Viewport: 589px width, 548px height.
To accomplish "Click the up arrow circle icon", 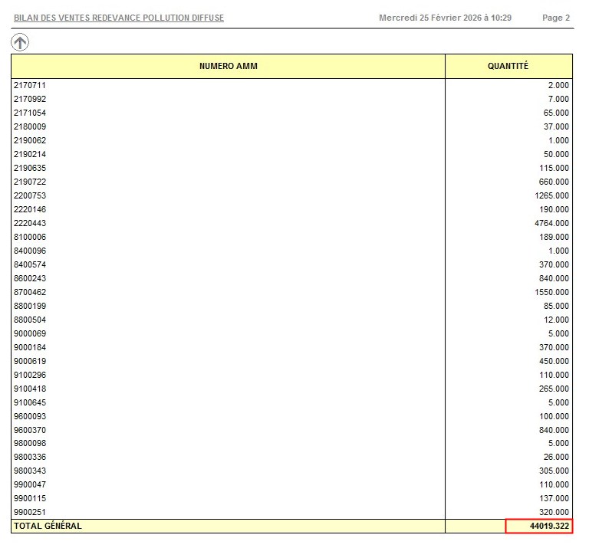I will coord(20,43).
